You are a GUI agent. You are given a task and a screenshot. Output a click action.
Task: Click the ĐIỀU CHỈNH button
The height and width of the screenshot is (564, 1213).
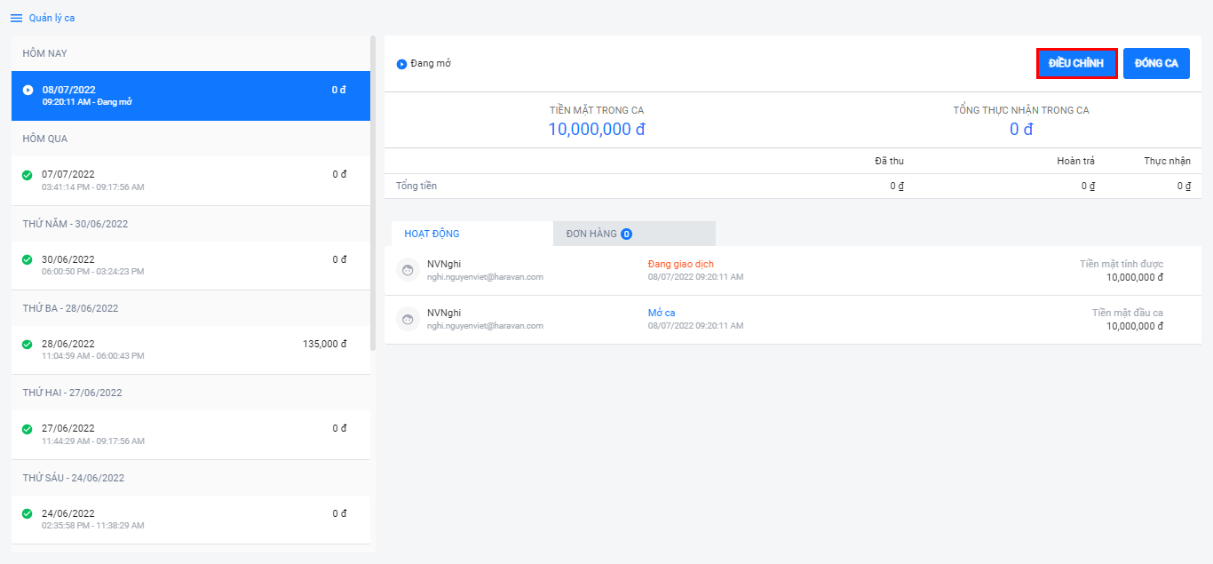pos(1076,63)
